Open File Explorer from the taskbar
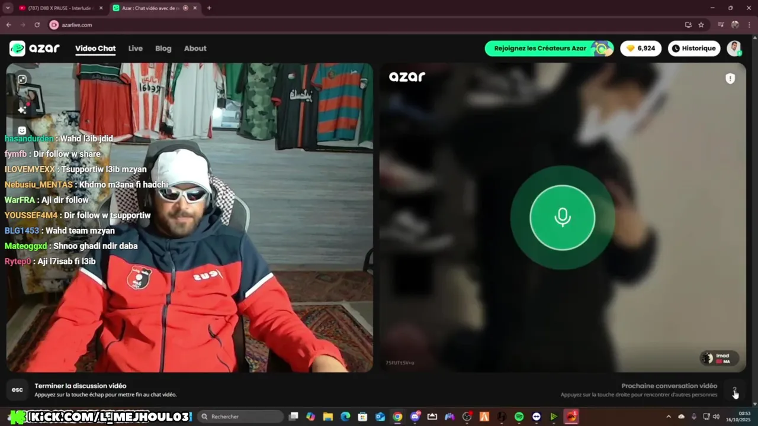Image resolution: width=758 pixels, height=426 pixels. (x=327, y=417)
